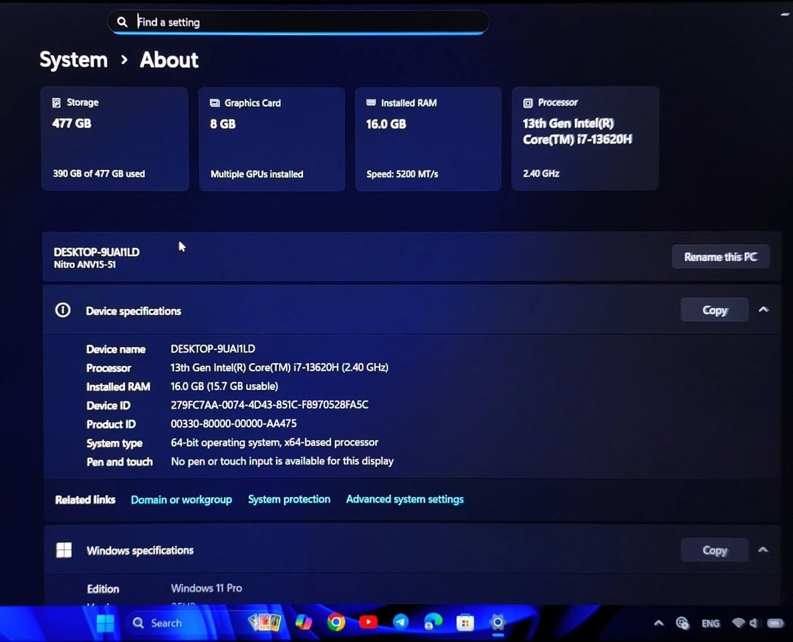
Task: Open the Domain or workgroup link
Action: coord(181,500)
